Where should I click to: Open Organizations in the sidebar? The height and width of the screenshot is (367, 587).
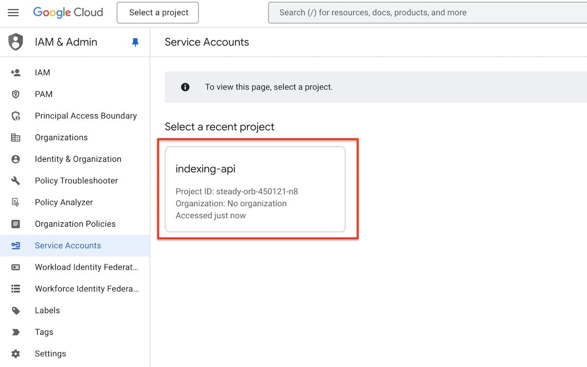point(61,137)
